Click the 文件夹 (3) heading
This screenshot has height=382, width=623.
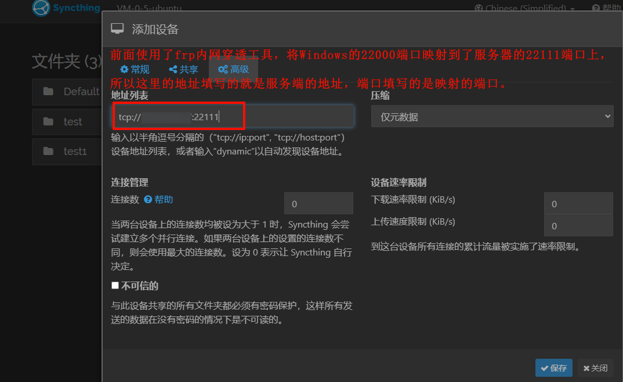pos(67,62)
